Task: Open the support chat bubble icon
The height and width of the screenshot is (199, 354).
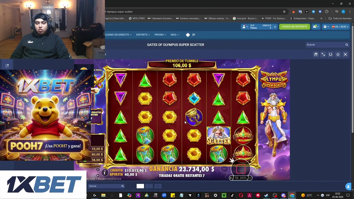Action: (x=348, y=187)
